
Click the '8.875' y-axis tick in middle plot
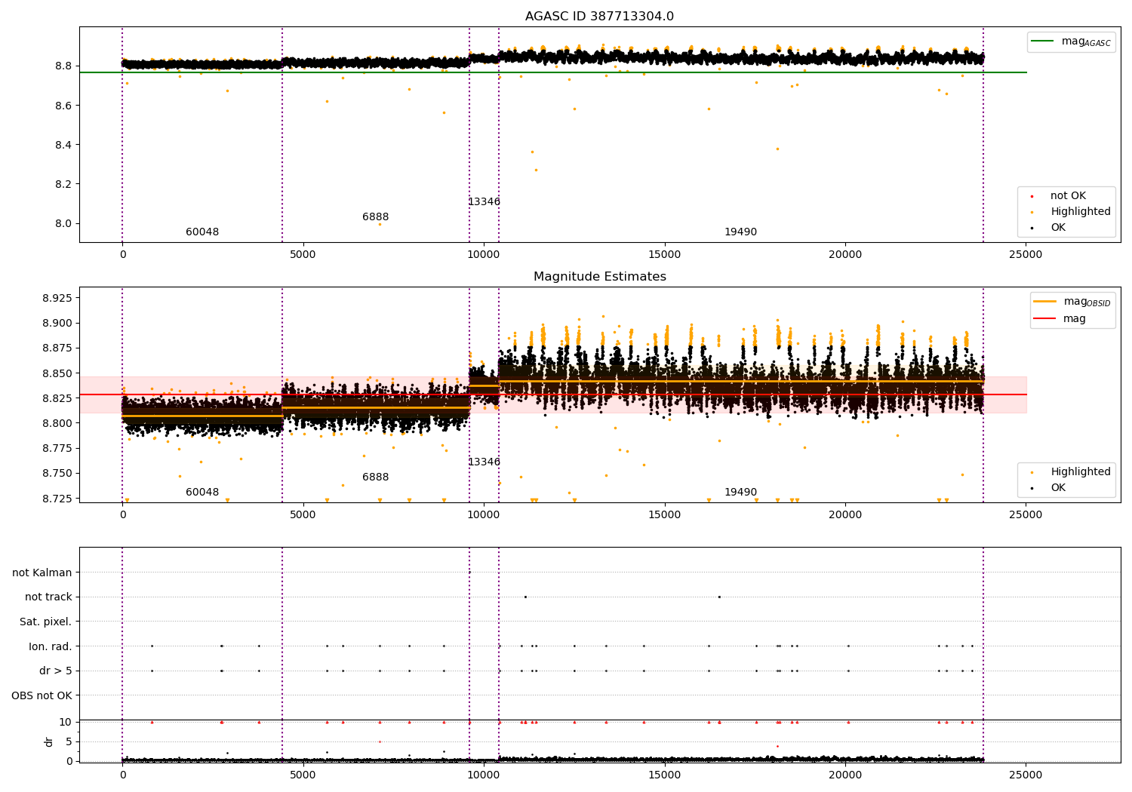(x=57, y=348)
